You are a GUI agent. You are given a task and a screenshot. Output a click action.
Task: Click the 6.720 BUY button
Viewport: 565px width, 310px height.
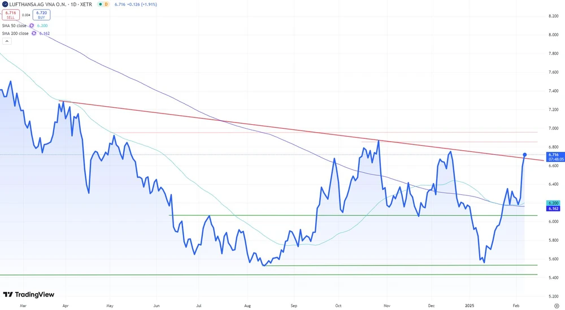(x=41, y=15)
